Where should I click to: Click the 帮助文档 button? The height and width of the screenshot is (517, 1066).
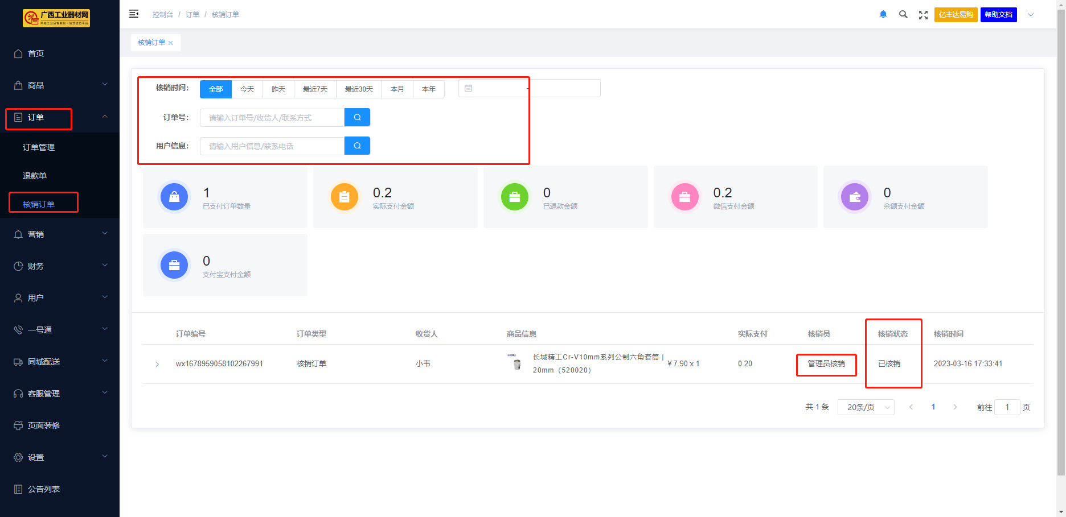[998, 15]
